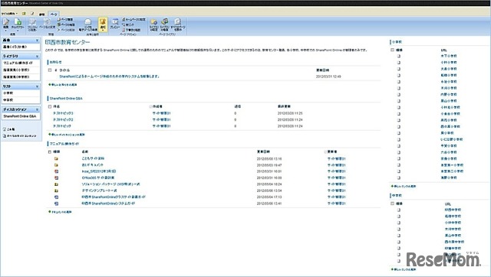
Task: Open プロパティの編集 in the ribbon
Action: pyautogui.click(x=32, y=24)
